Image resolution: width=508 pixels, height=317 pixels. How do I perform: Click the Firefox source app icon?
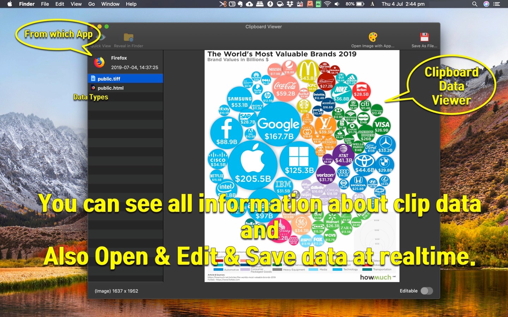point(99,62)
